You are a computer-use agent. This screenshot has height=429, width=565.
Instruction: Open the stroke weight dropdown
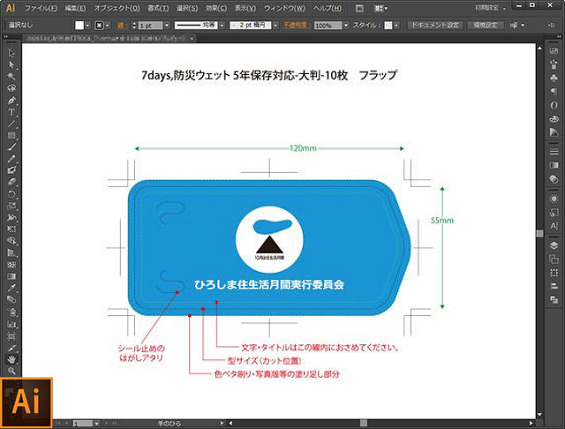[x=167, y=26]
